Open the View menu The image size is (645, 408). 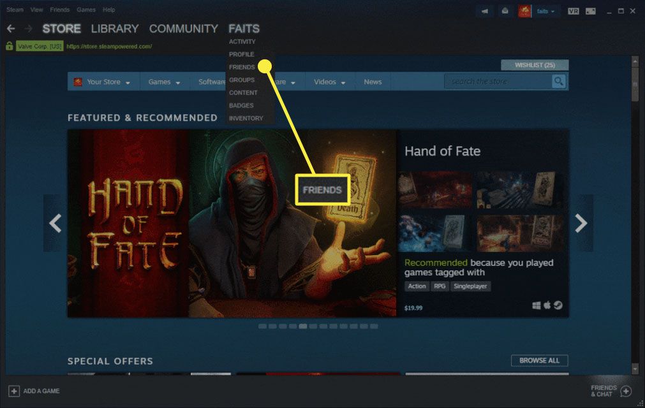click(36, 10)
